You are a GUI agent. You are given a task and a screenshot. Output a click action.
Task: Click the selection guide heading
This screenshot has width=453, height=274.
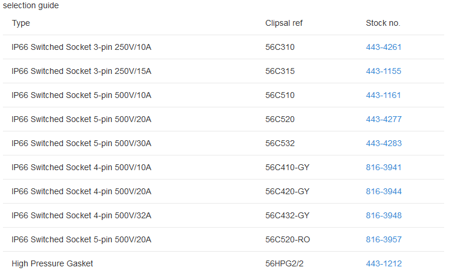click(31, 5)
